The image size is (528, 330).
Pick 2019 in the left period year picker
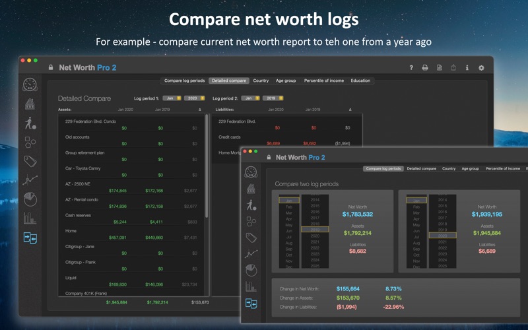pyautogui.click(x=315, y=230)
